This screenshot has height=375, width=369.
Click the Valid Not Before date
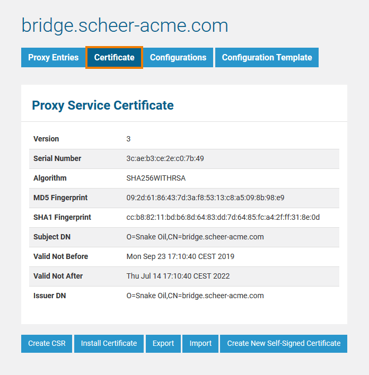(180, 256)
